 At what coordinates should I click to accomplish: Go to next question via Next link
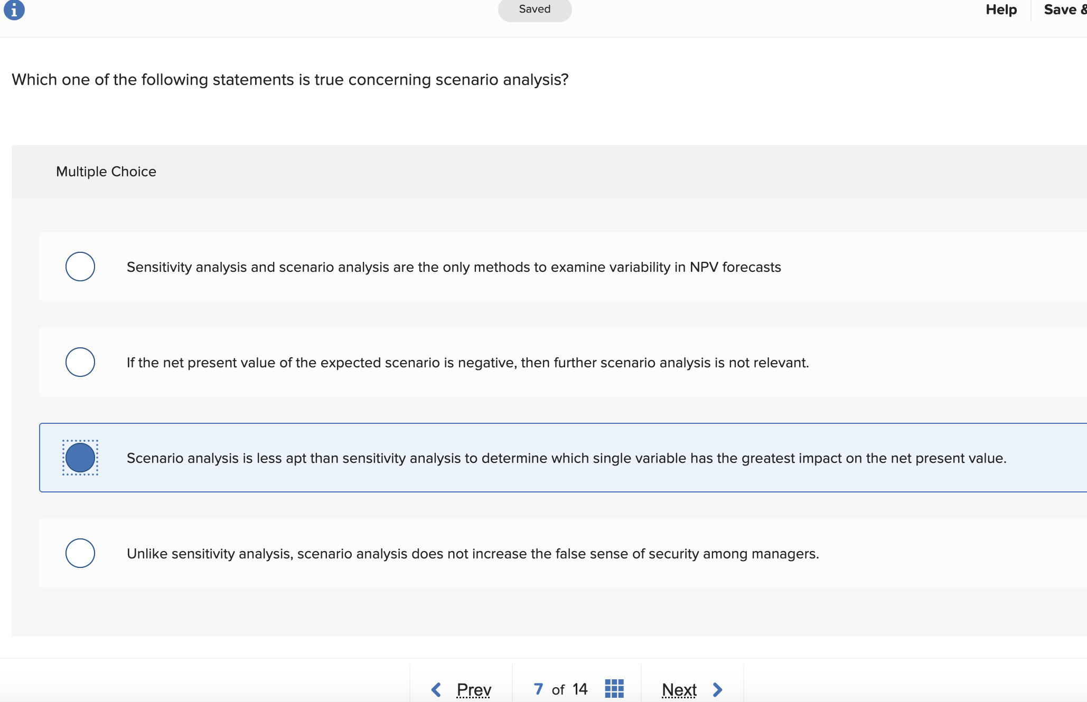pyautogui.click(x=679, y=689)
